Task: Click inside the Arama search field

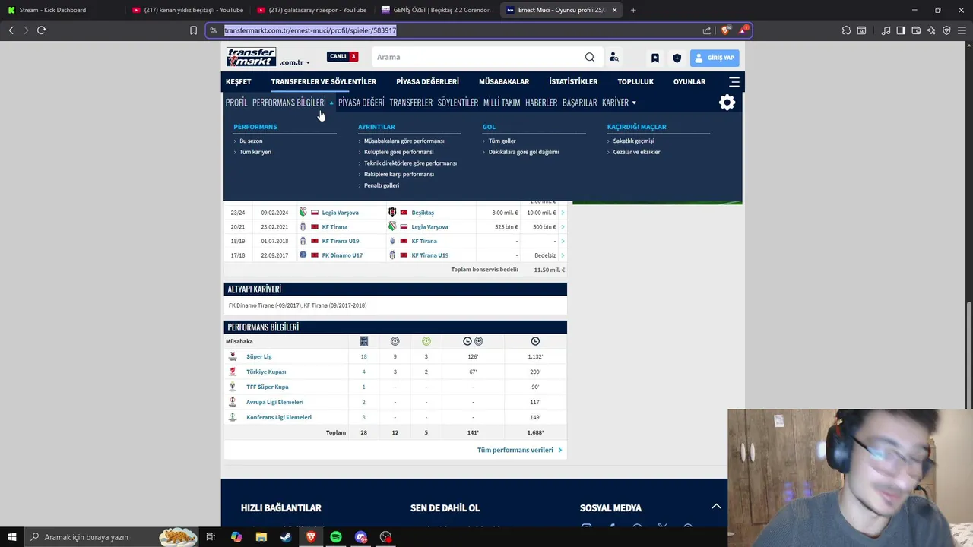Action: [477, 57]
